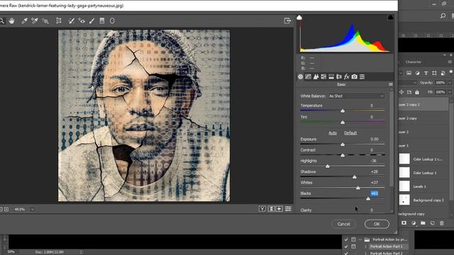Toggle checkmark for Portrait Action Part 1

pyautogui.click(x=346, y=246)
